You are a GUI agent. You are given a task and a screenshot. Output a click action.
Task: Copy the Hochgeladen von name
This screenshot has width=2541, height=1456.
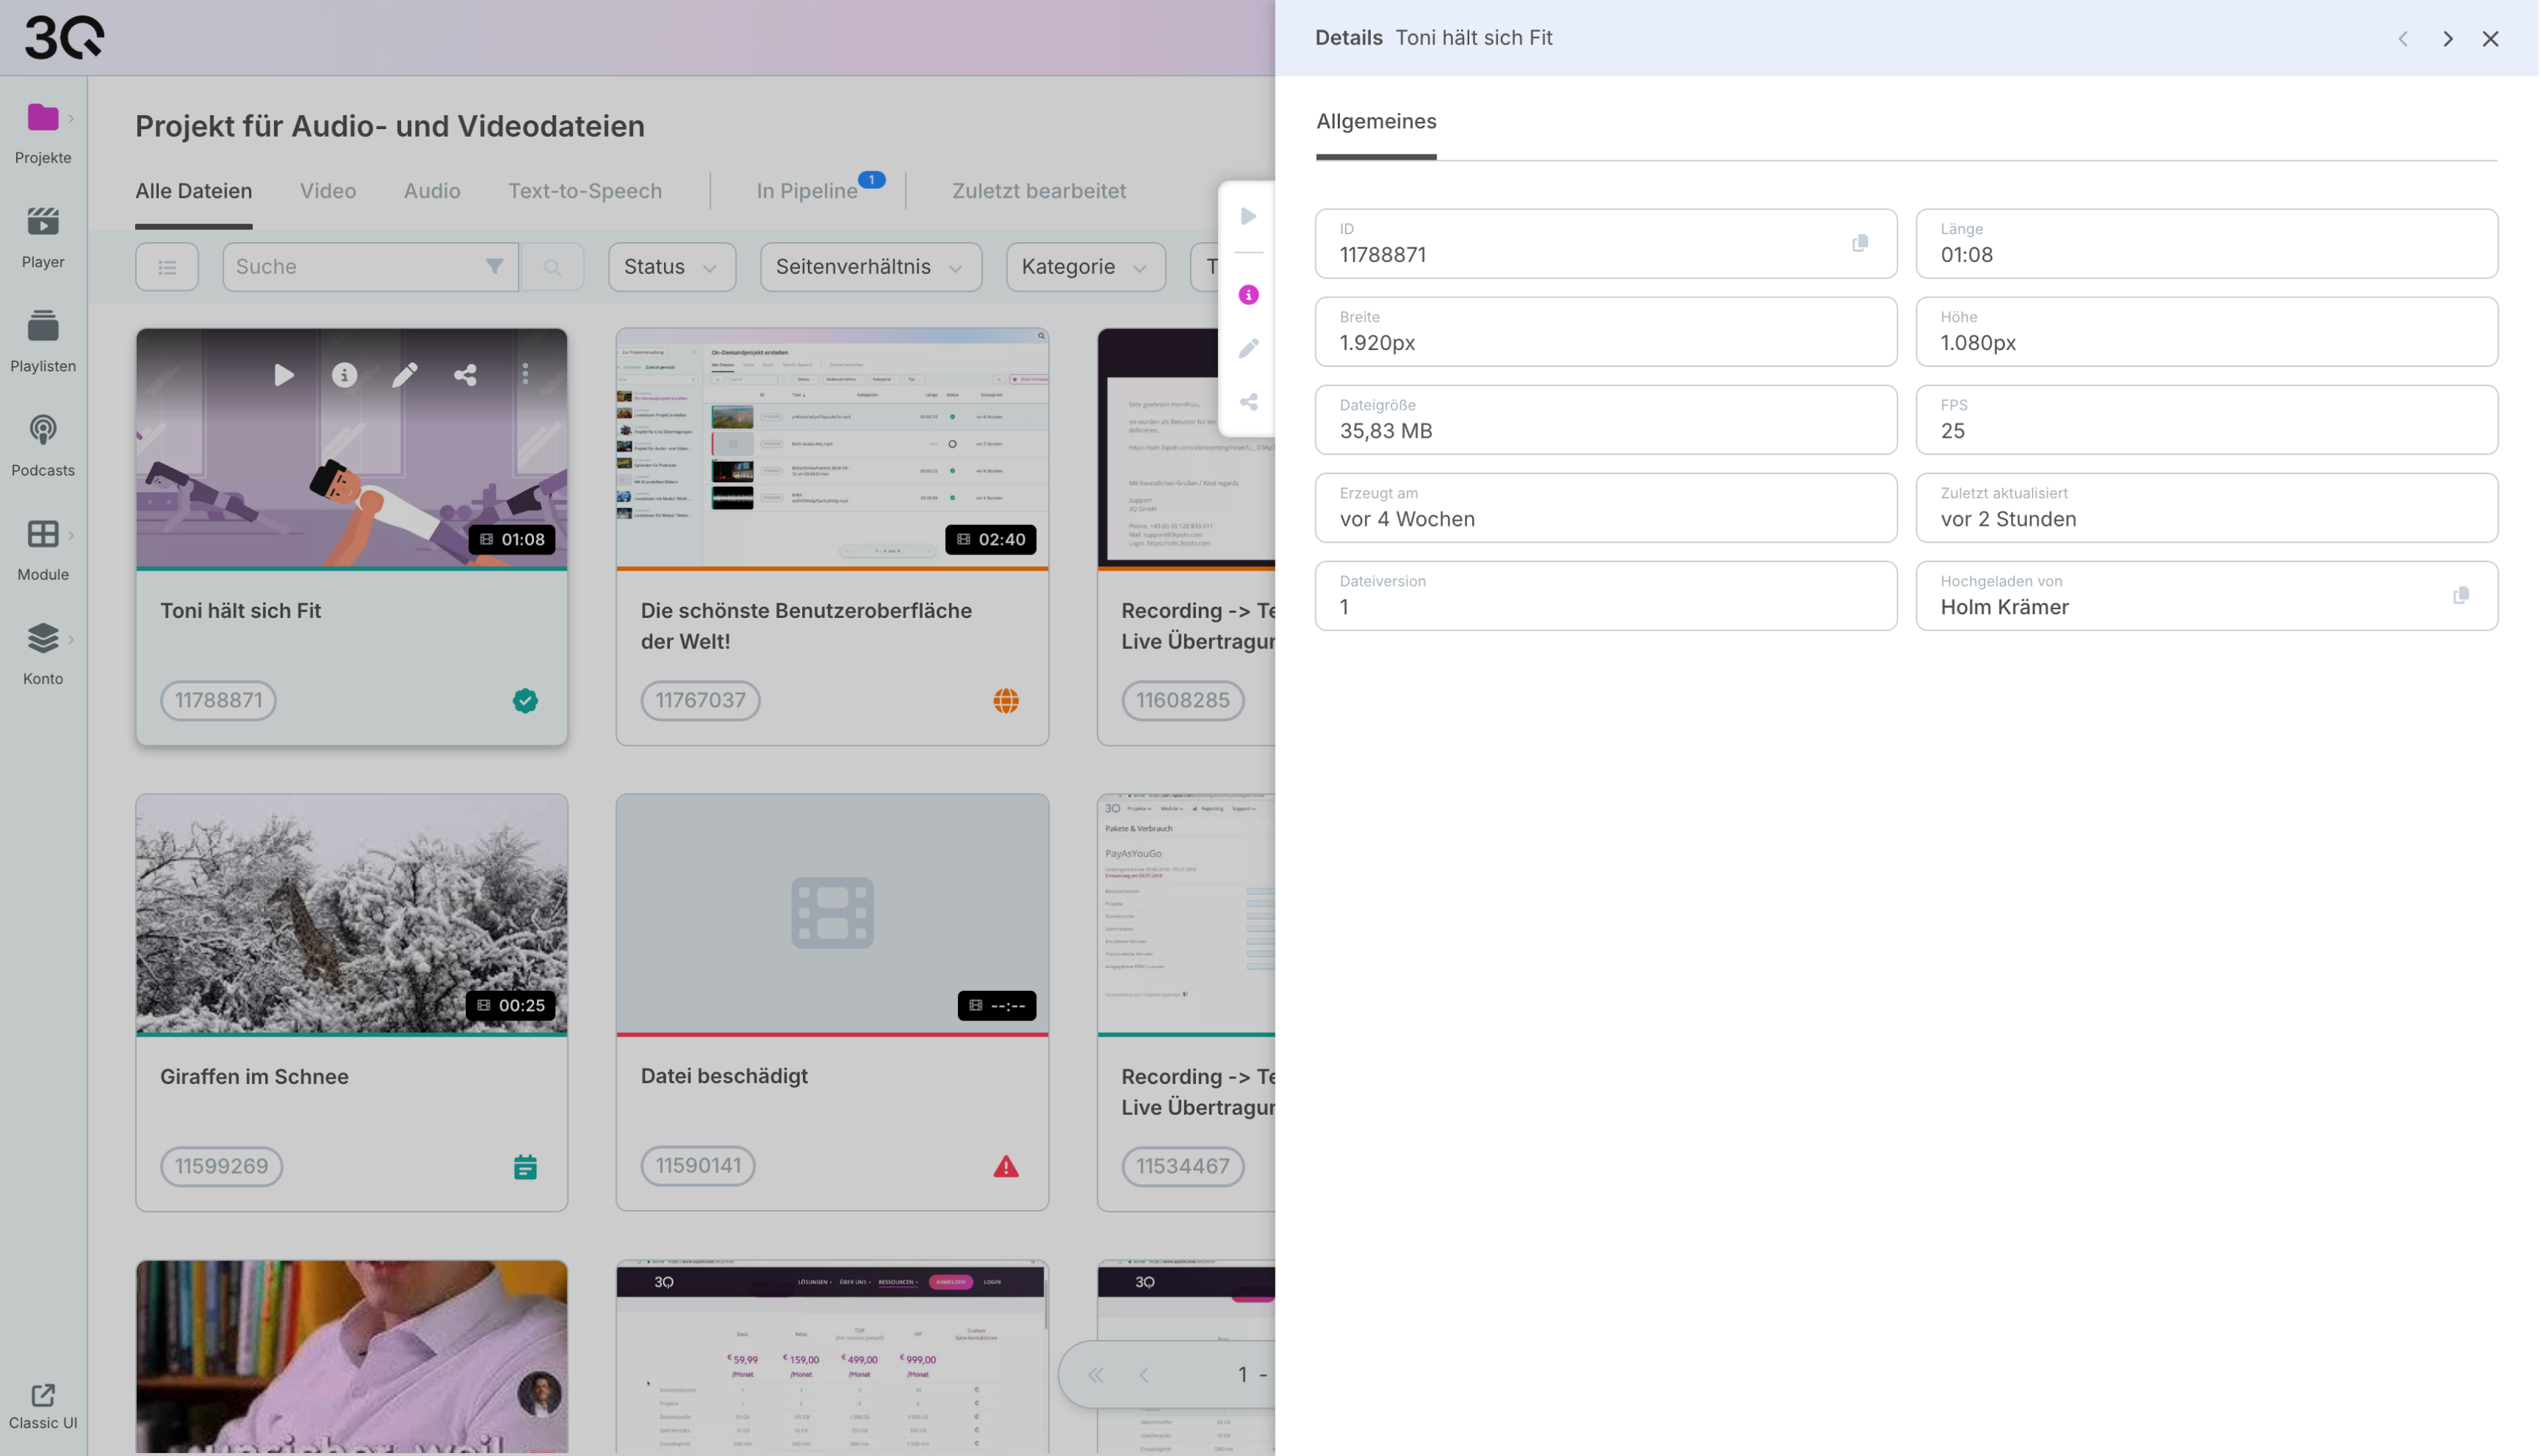click(x=2460, y=595)
